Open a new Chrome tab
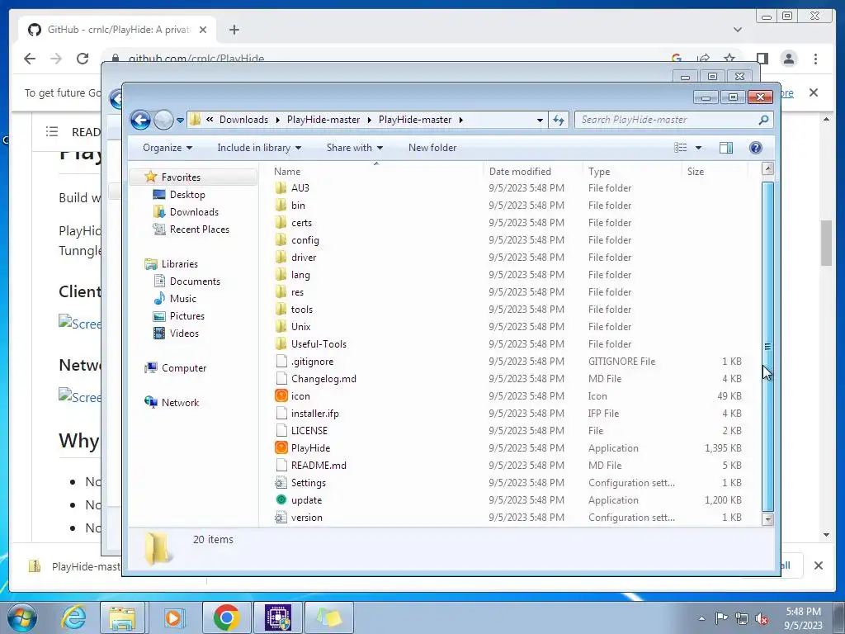This screenshot has height=634, width=845. click(234, 30)
